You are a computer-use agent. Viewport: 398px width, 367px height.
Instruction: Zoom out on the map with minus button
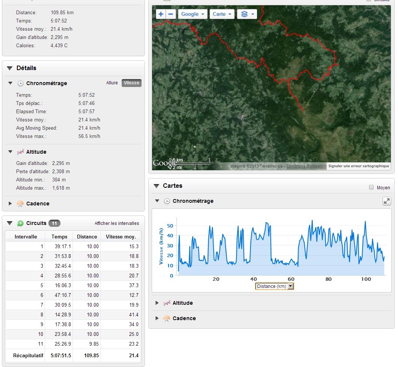(171, 14)
